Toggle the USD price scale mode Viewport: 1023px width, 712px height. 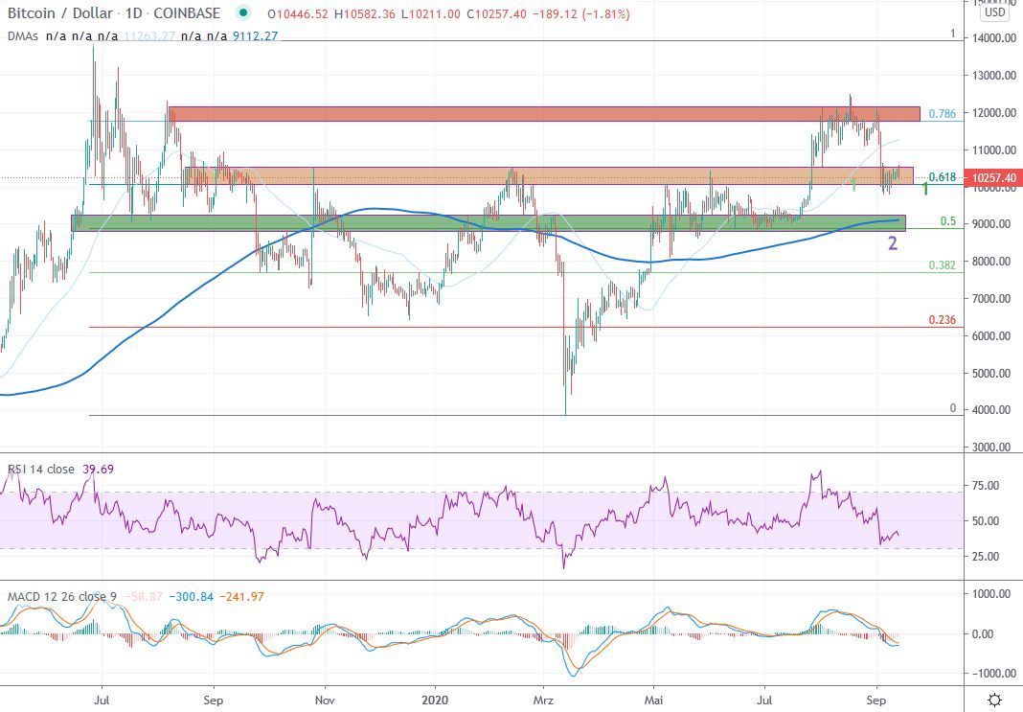[x=996, y=13]
